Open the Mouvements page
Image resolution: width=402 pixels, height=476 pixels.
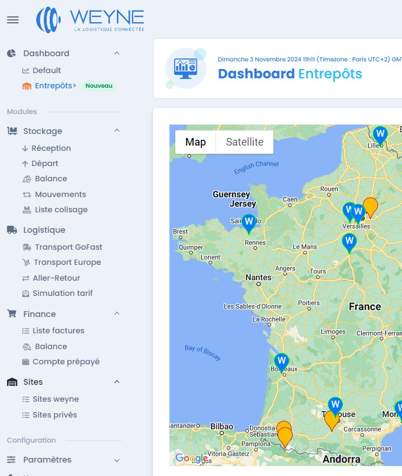(60, 194)
